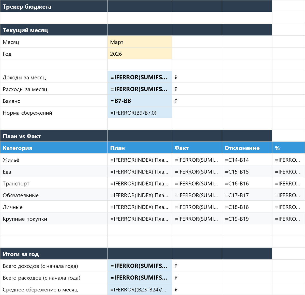Click the Факт formula cell for 'Личные'
The width and height of the screenshot is (305, 295).
(x=197, y=207)
